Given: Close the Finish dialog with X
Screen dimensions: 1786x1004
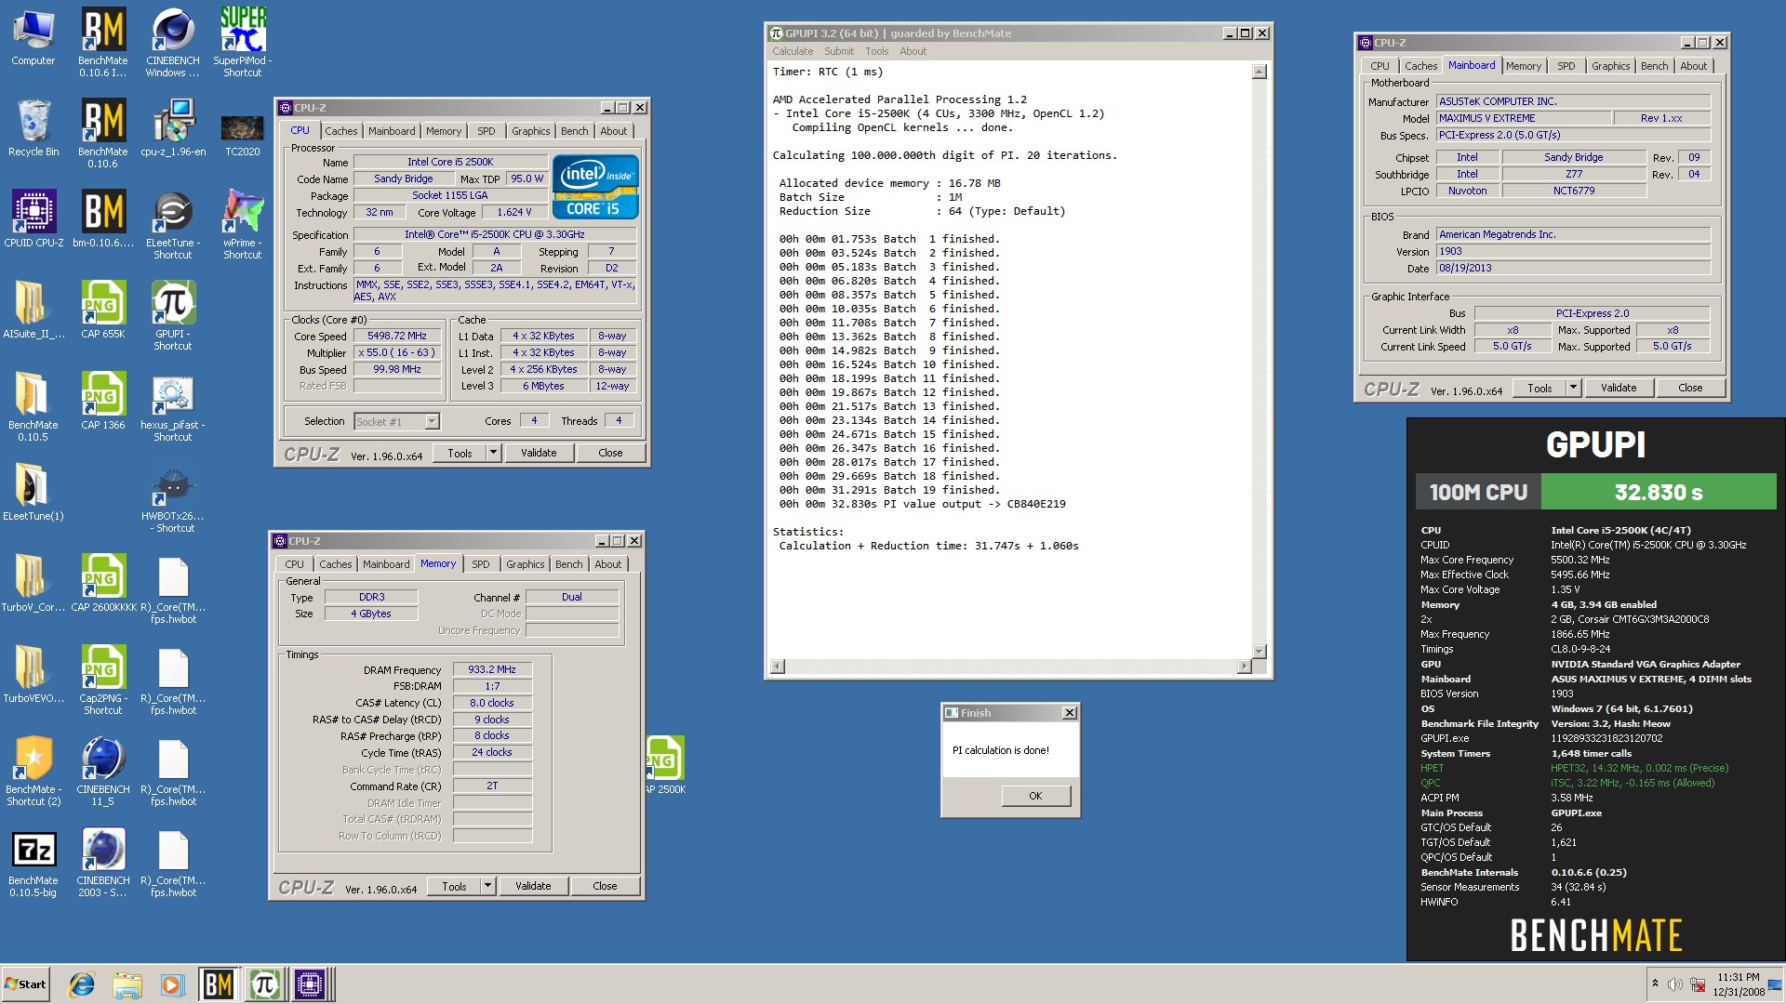Looking at the screenshot, I should coord(1070,713).
